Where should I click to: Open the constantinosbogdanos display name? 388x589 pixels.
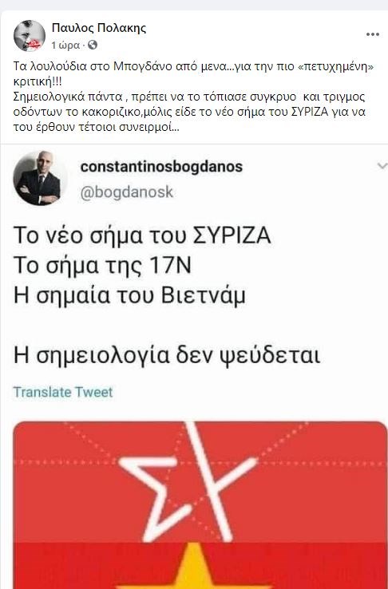click(x=161, y=167)
